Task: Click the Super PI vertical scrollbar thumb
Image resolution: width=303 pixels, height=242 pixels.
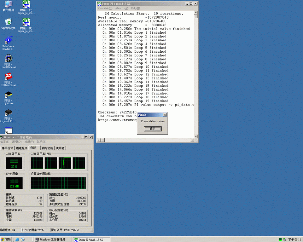Action: coord(196,16)
